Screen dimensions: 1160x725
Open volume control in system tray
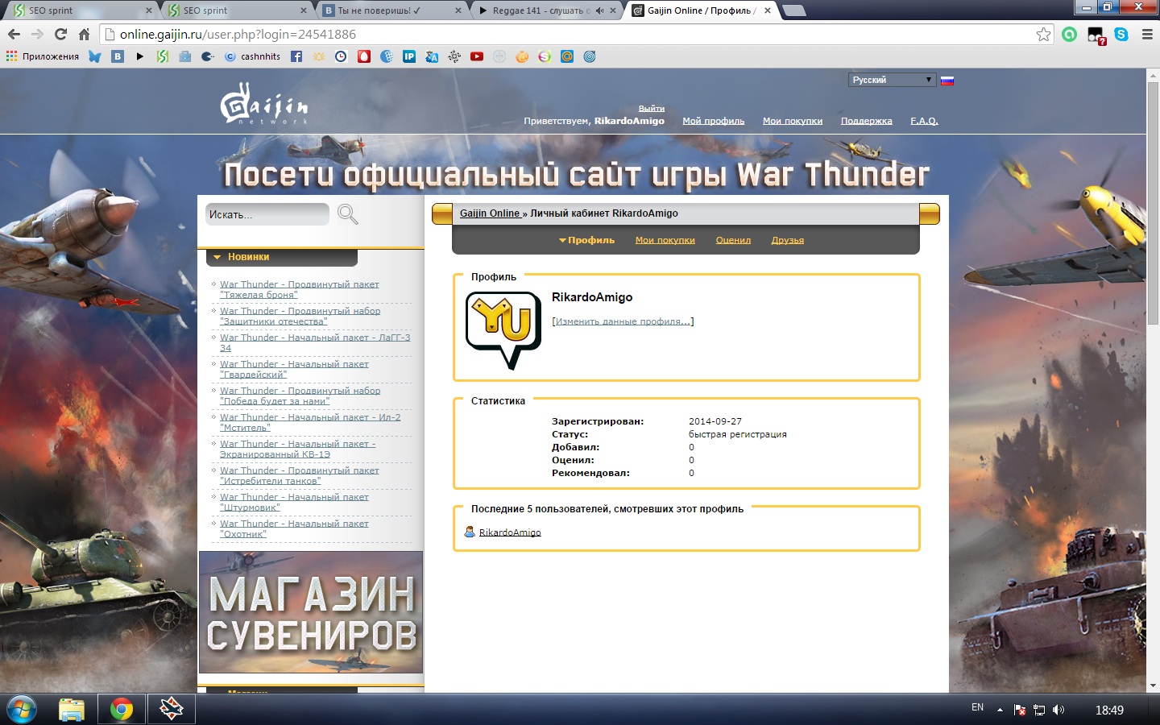(x=1058, y=710)
